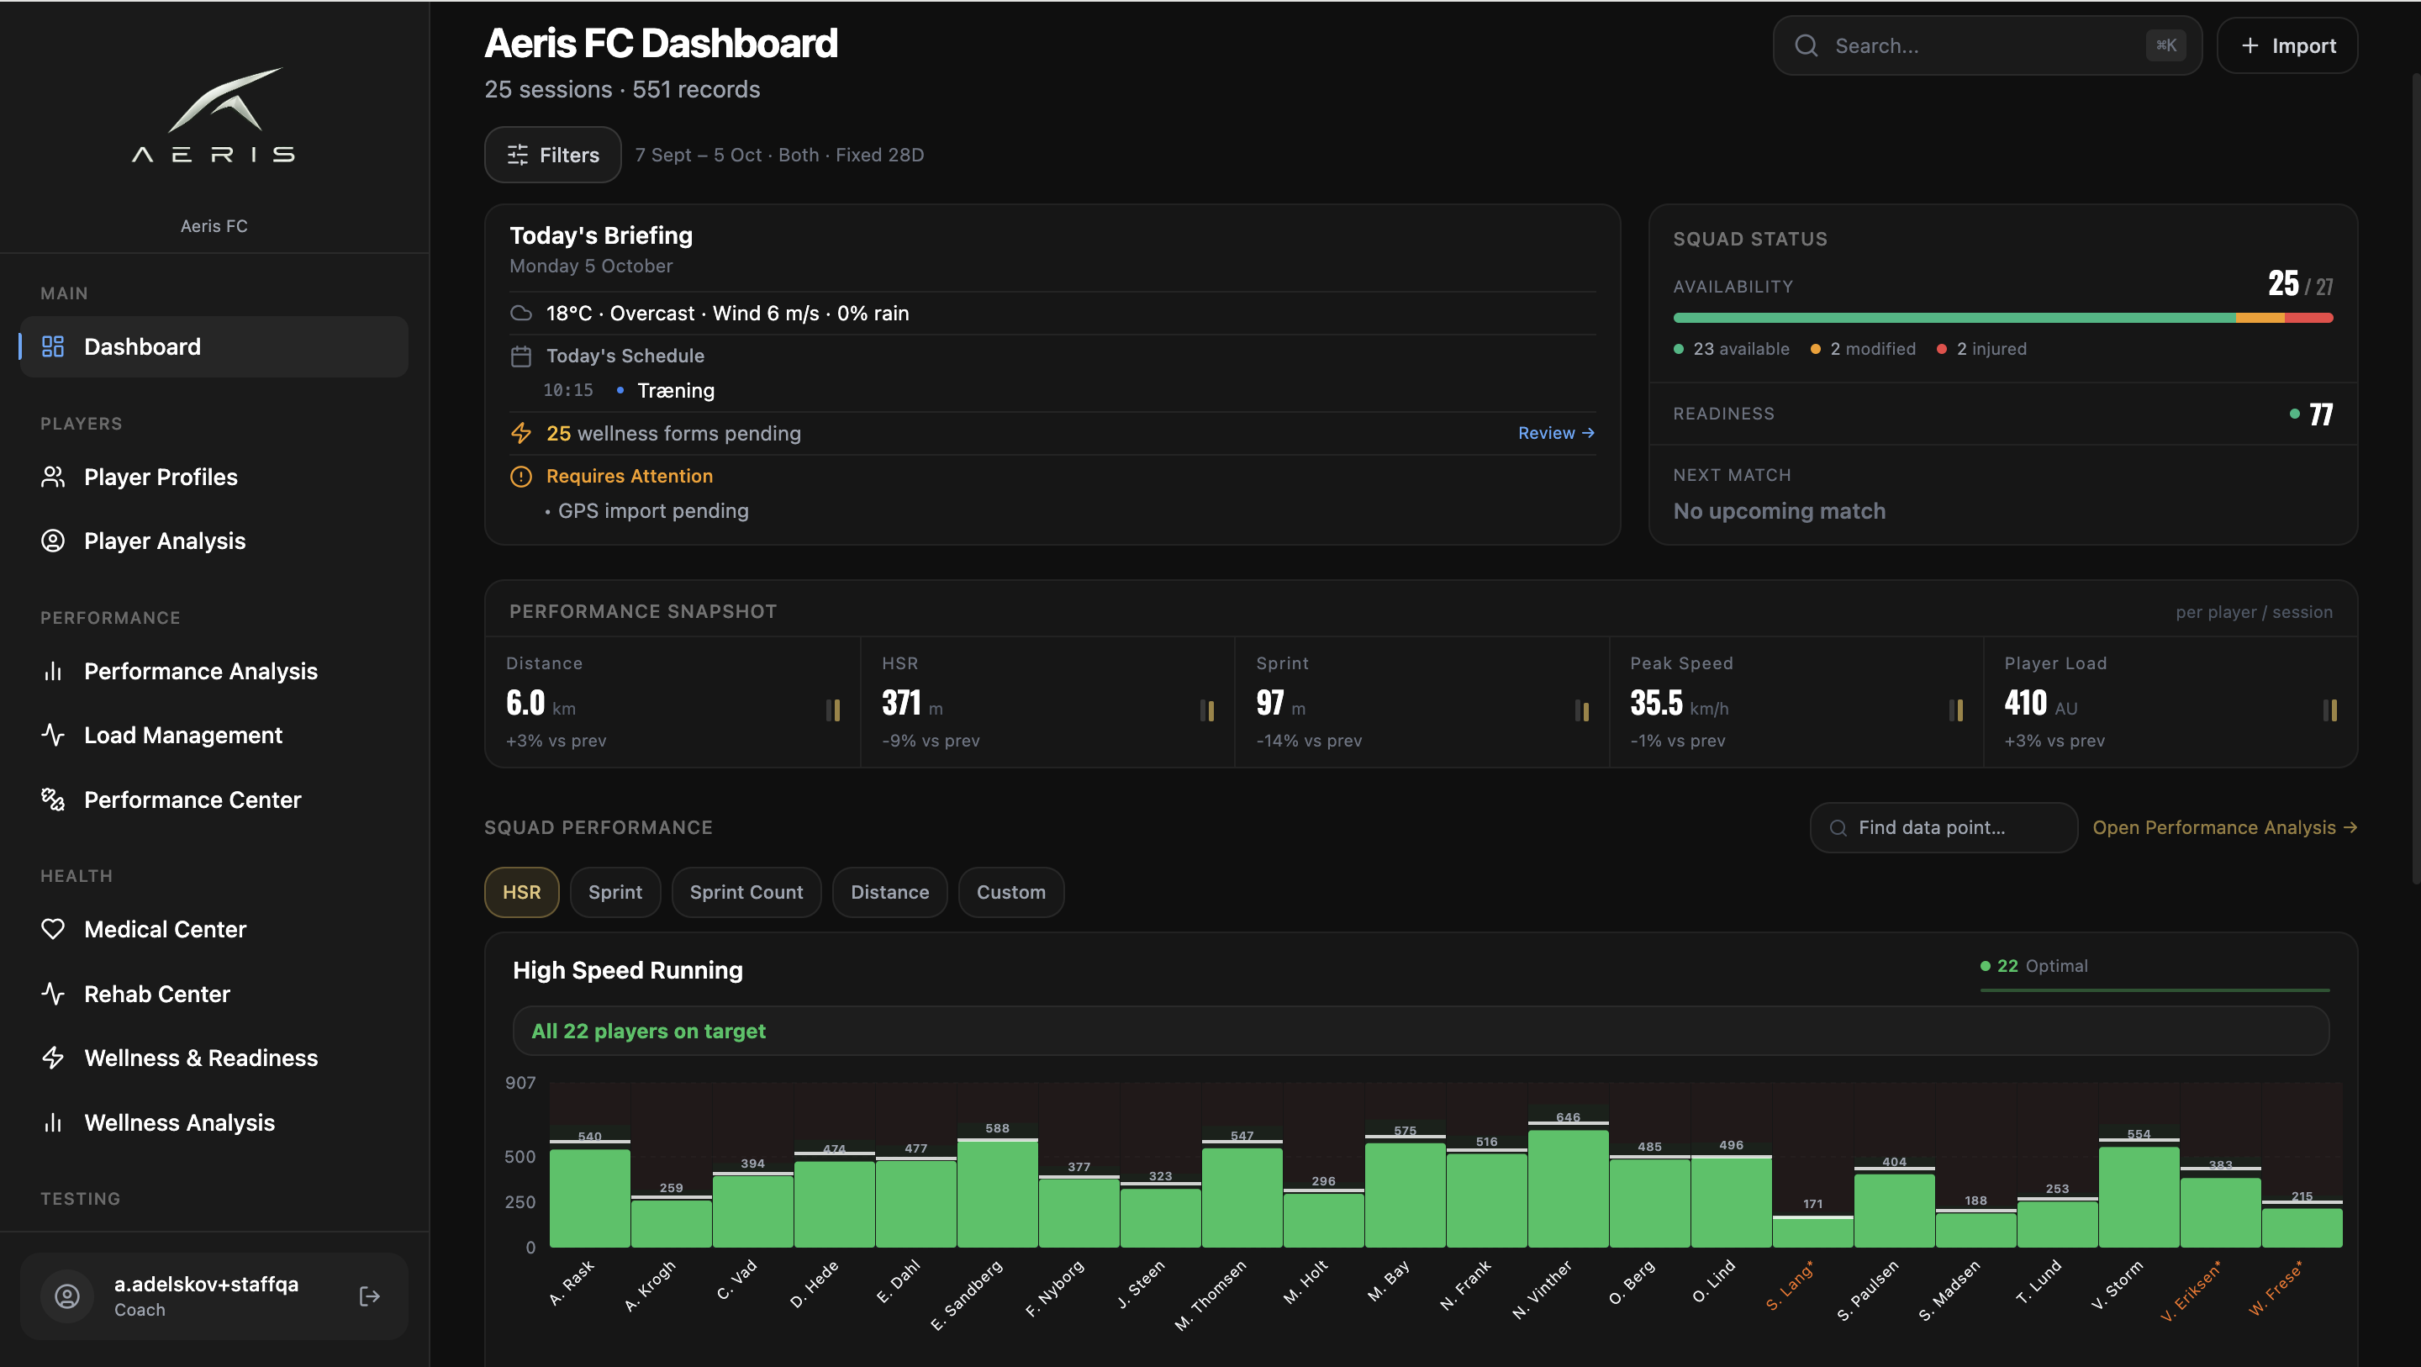This screenshot has width=2421, height=1367.
Task: Click the magnifier icon in Search field
Action: click(1806, 45)
